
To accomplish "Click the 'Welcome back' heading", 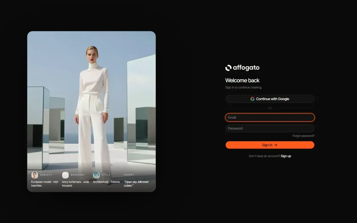I will click(242, 81).
